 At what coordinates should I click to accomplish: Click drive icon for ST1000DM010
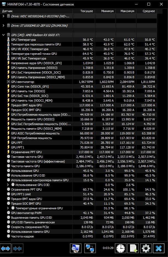click(9, 26)
